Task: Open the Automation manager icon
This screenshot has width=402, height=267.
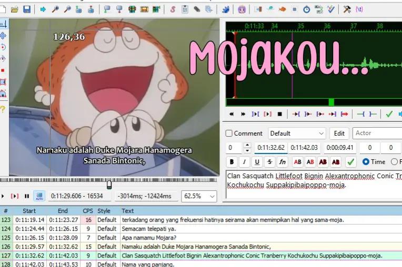Action: (225, 10)
